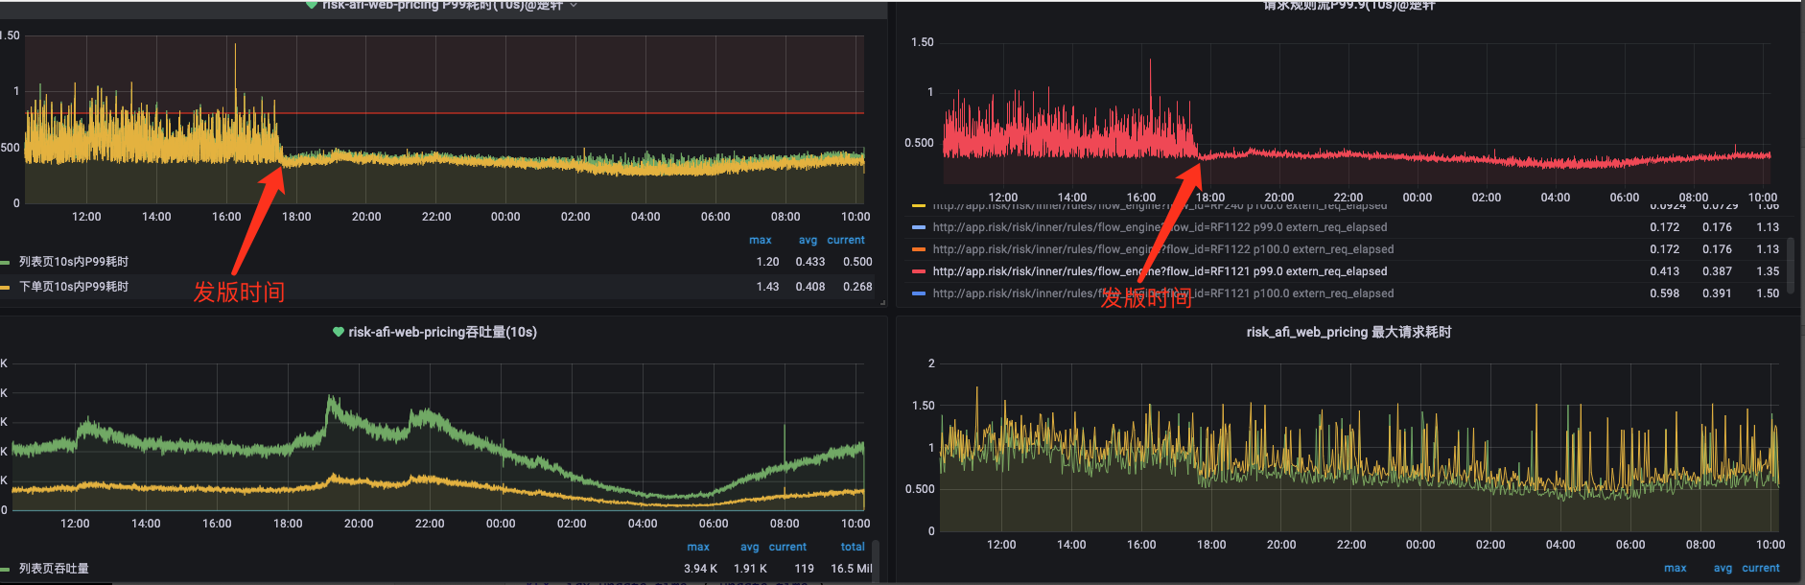Open the P99耗时(10s) panel title dropdown chevron
The image size is (1805, 585).
coord(574,5)
